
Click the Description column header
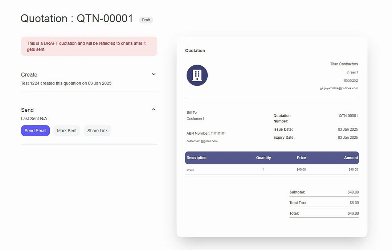(196, 158)
